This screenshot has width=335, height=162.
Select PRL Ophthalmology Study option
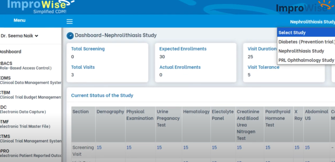pos(306,60)
